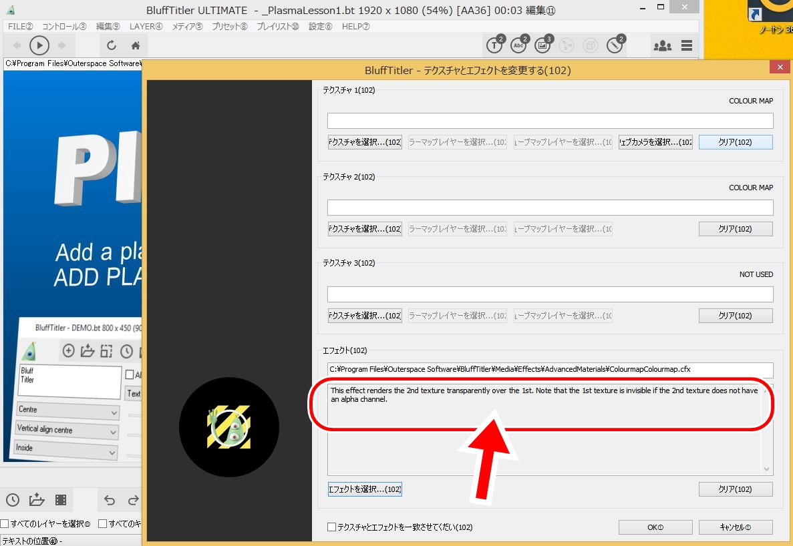Click テクスチャを選択 for texture 2
793x546 pixels.
tap(365, 230)
